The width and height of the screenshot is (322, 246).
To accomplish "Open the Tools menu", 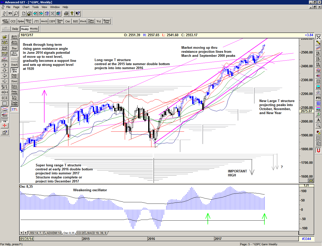I will 35,7.
